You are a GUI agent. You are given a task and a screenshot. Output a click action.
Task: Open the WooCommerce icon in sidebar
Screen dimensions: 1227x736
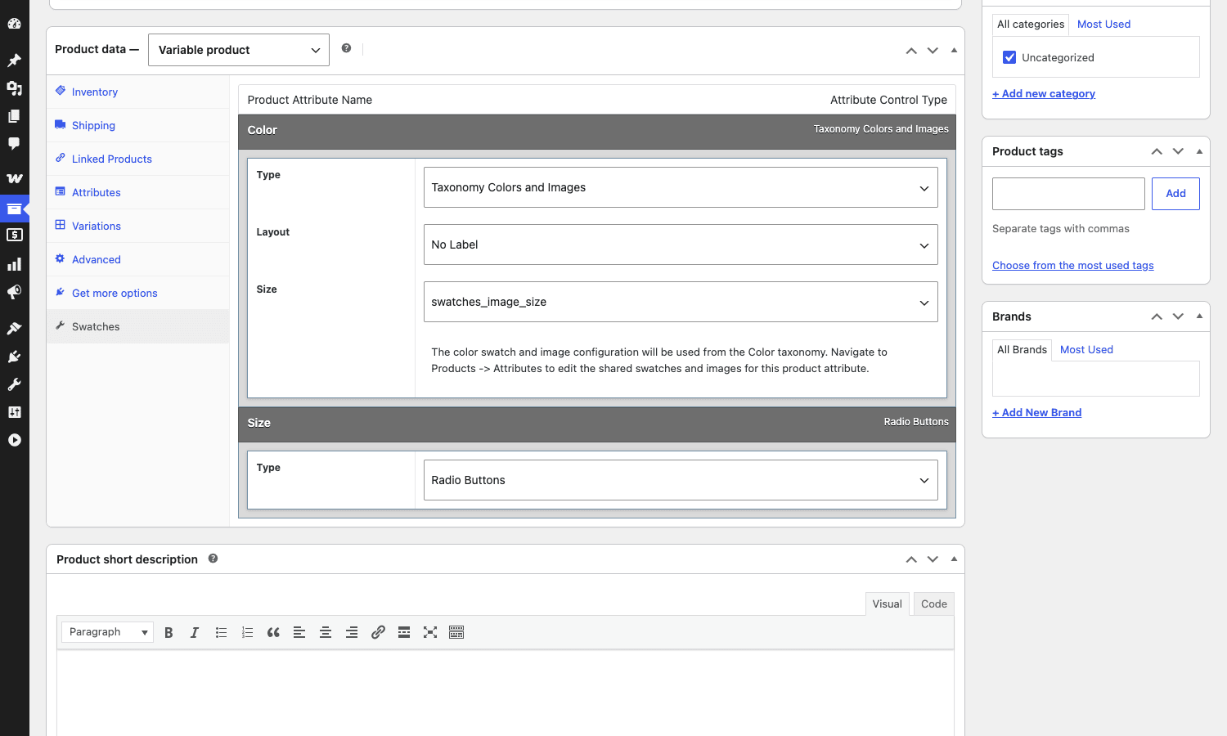(14, 177)
